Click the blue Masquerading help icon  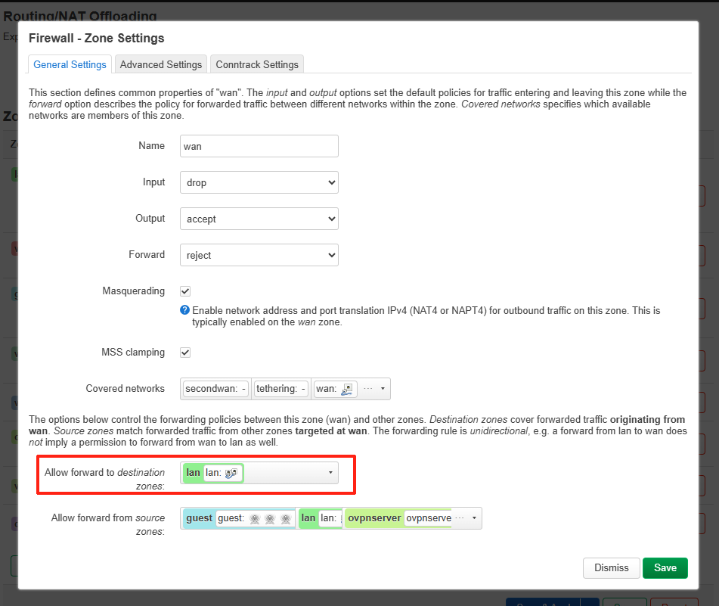click(x=184, y=310)
